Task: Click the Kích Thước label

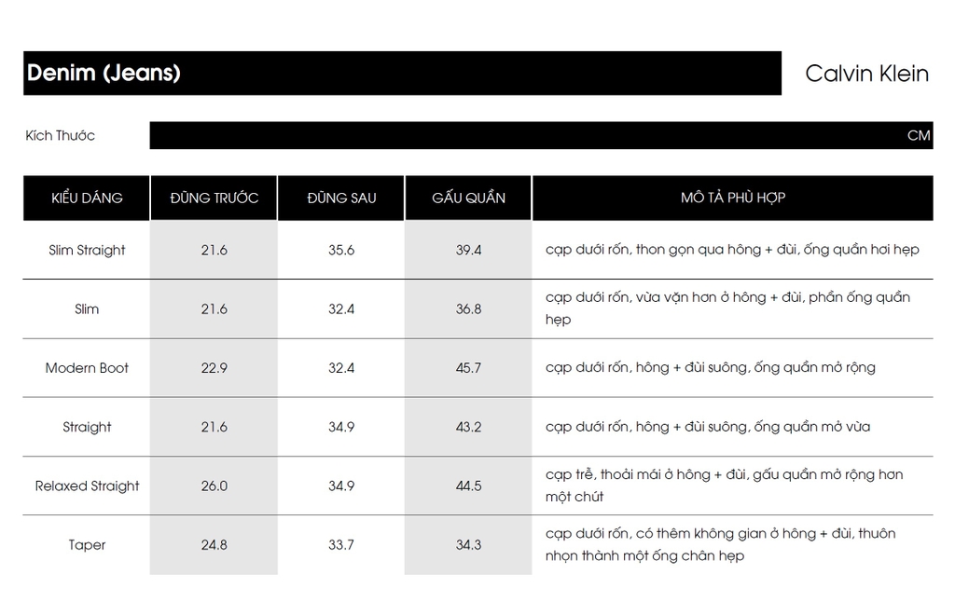Action: tap(61, 135)
